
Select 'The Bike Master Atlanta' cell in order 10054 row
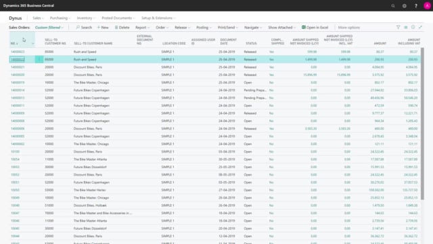click(x=90, y=159)
